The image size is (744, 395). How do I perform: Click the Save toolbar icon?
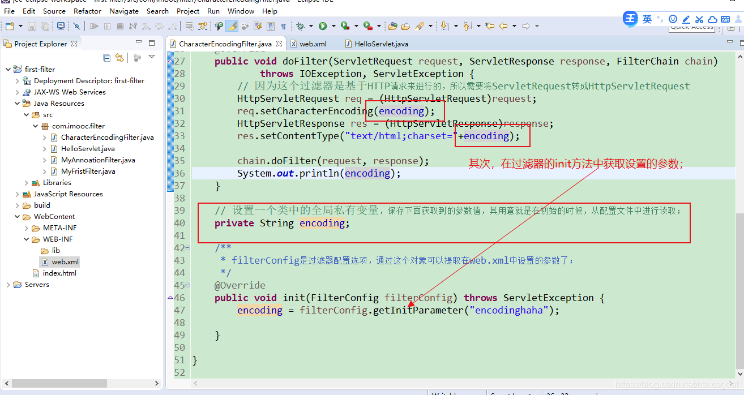click(32, 26)
